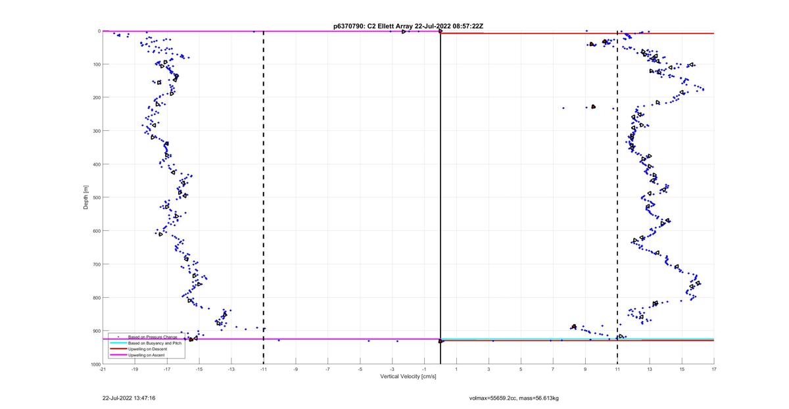Click positive velocity tick label "11"
The width and height of the screenshot is (789, 409).
[x=617, y=370]
